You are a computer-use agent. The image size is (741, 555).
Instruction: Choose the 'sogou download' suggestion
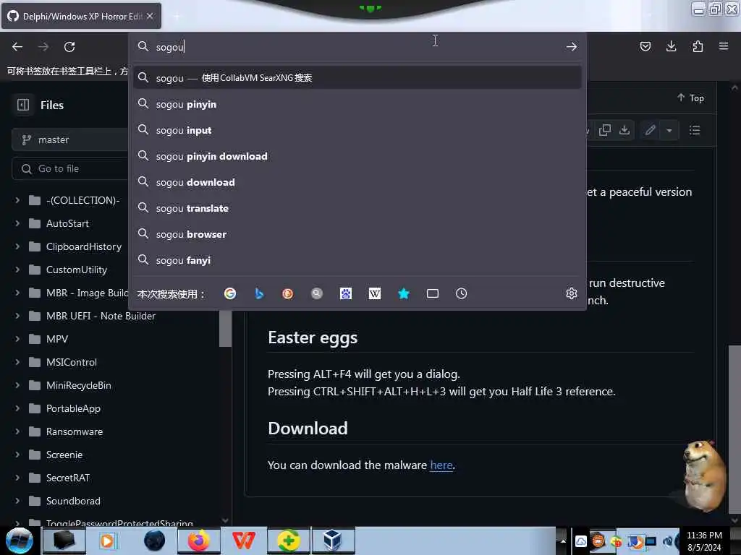[357, 181]
